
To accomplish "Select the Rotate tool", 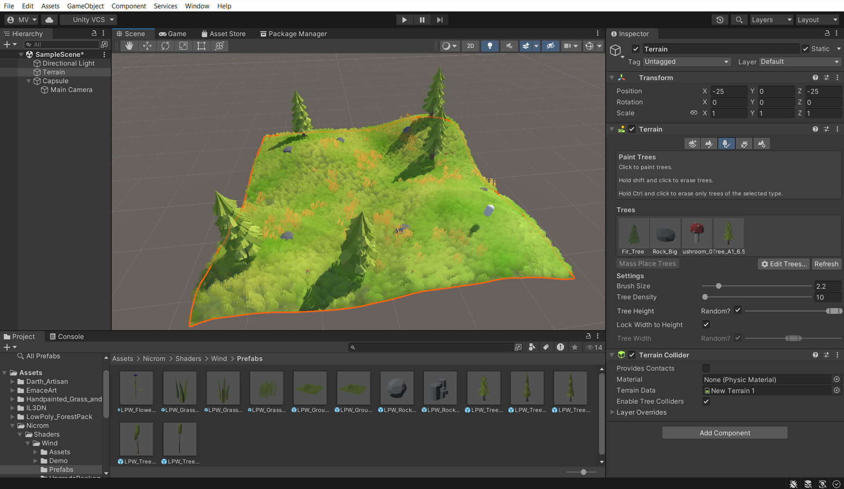I will (x=165, y=46).
